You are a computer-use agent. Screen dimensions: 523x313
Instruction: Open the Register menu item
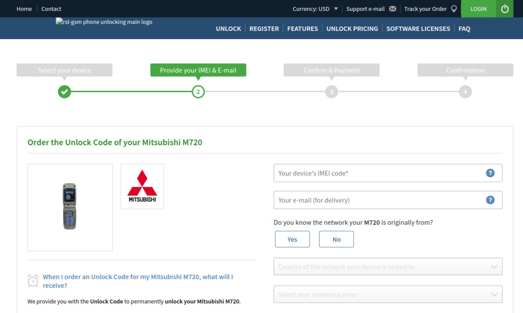264,29
